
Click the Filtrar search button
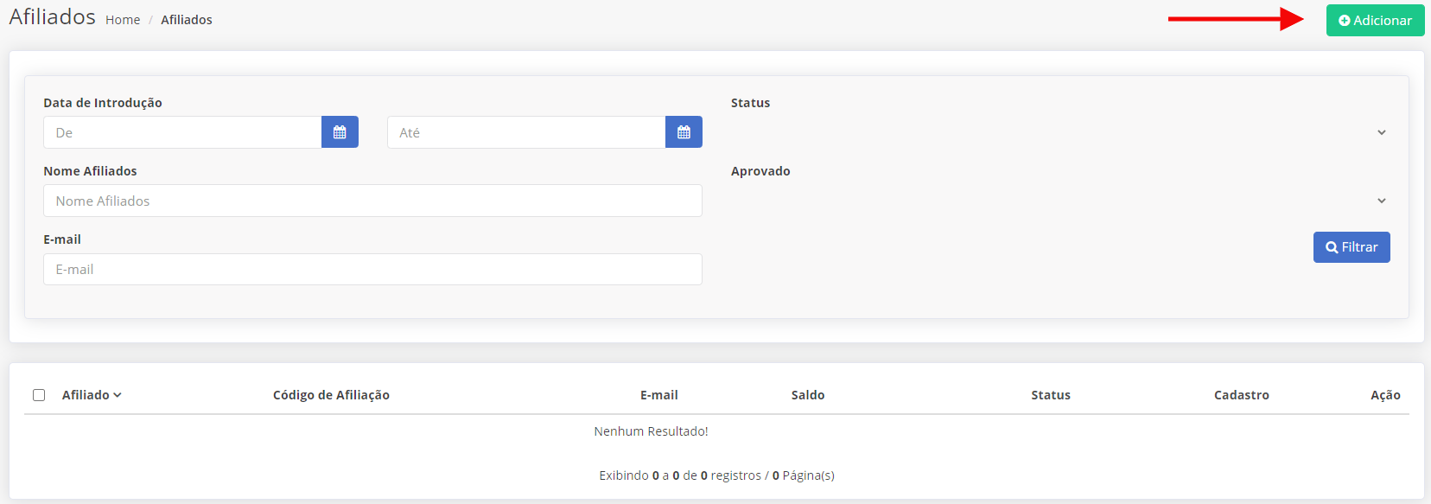click(x=1351, y=247)
